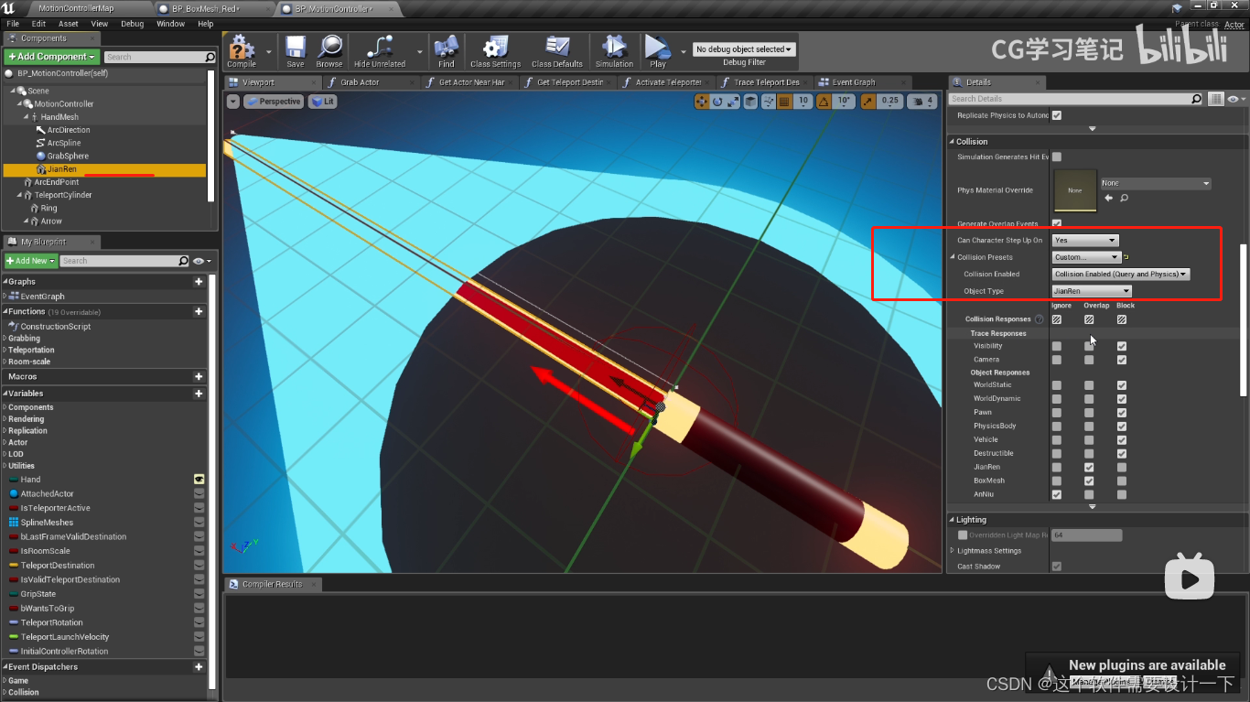Use selected asset arrow for Phys Material

coord(1109,198)
